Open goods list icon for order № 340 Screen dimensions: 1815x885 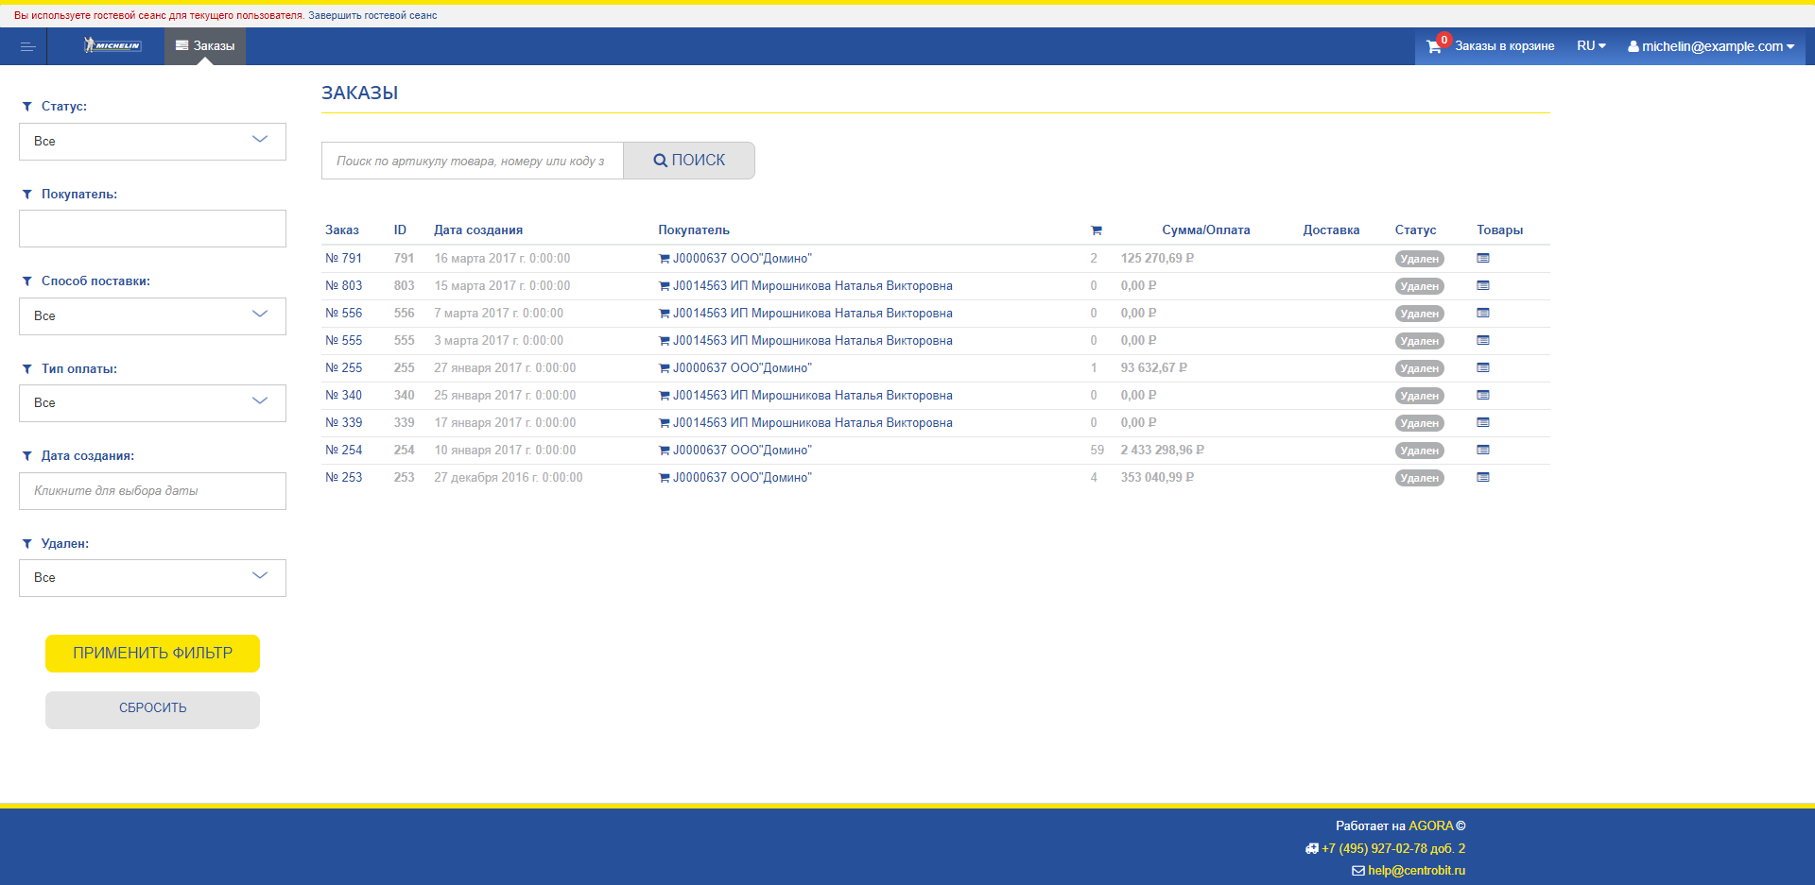pyautogui.click(x=1483, y=395)
